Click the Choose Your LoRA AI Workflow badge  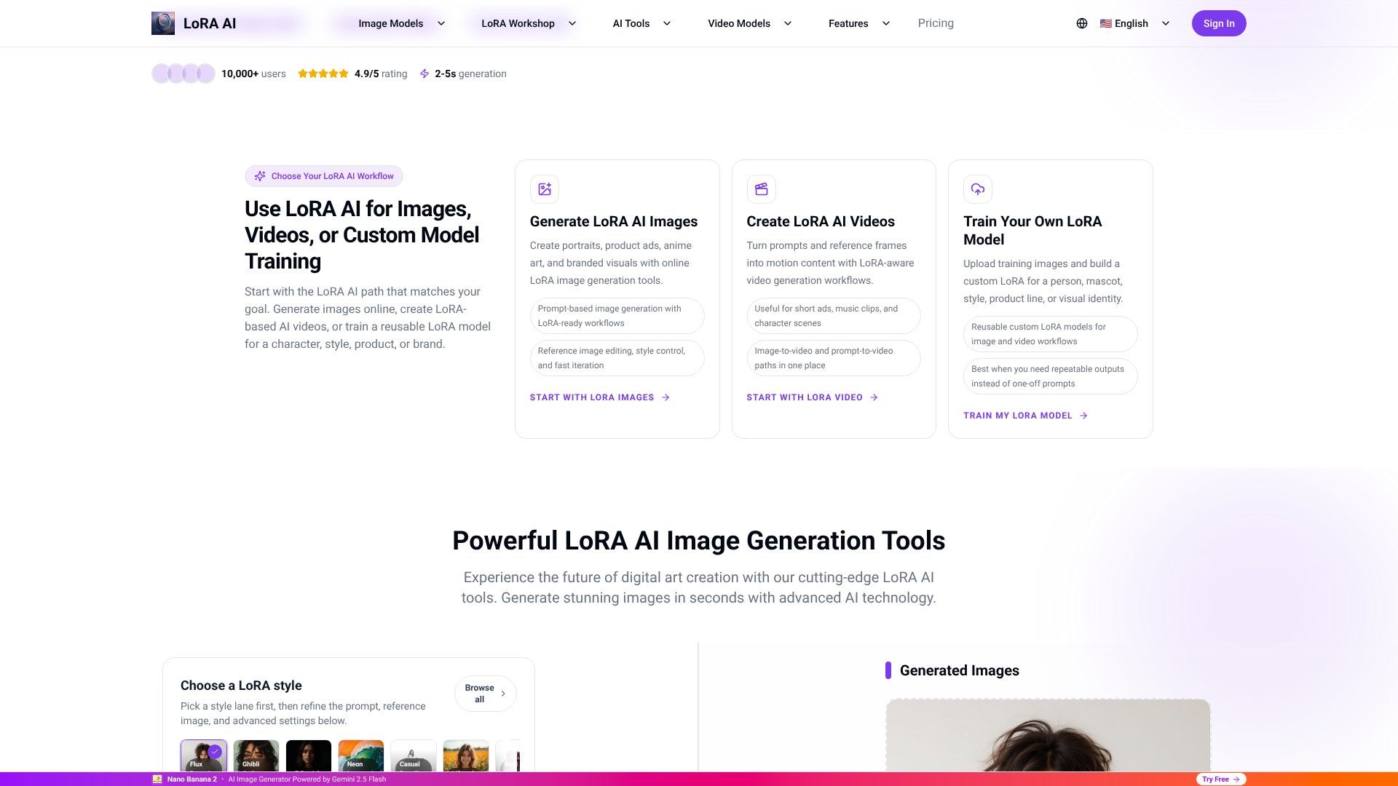pos(324,176)
